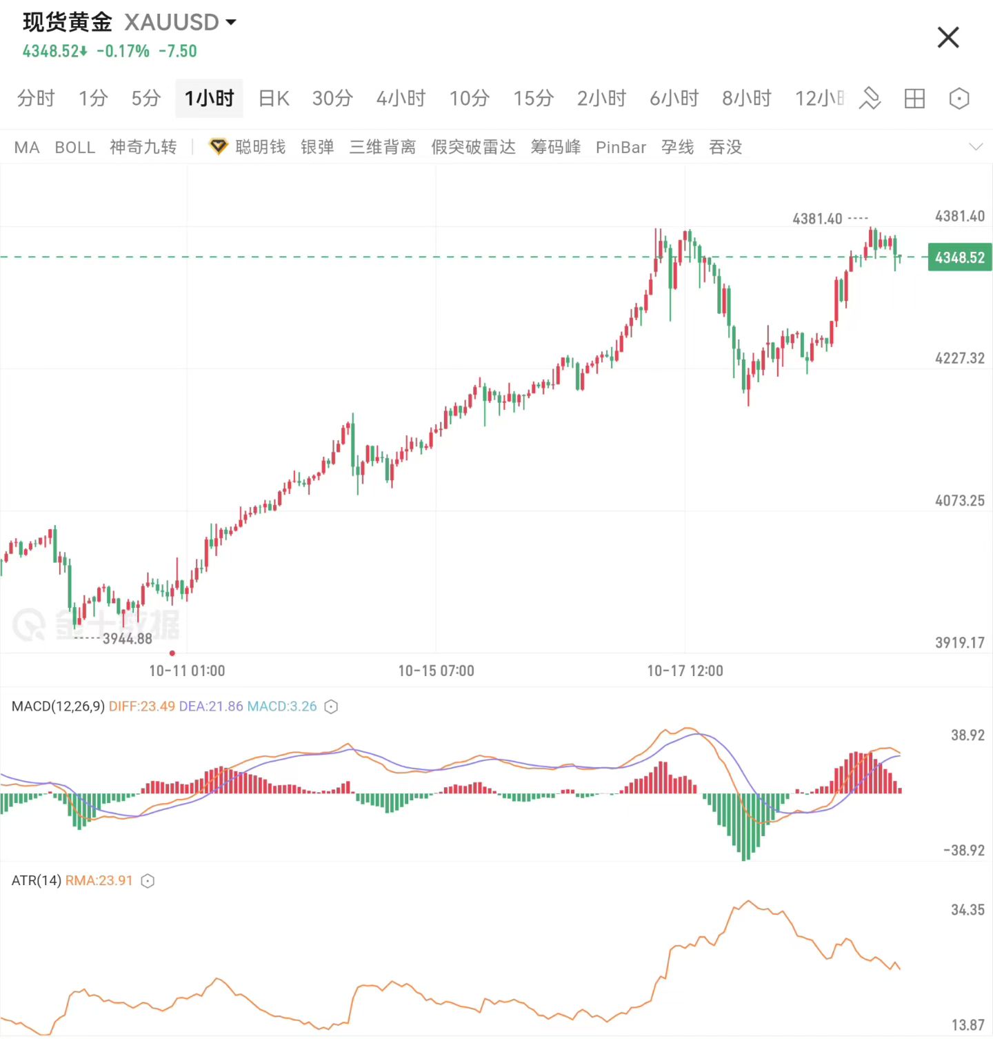Image resolution: width=993 pixels, height=1039 pixels.
Task: Toggle the MA indicator
Action: pyautogui.click(x=26, y=147)
